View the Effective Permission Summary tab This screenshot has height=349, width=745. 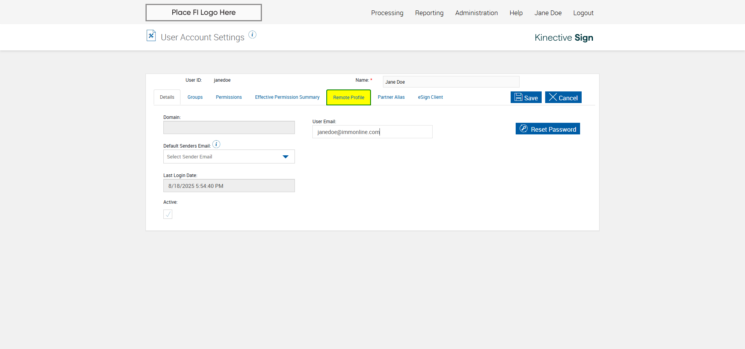(287, 97)
